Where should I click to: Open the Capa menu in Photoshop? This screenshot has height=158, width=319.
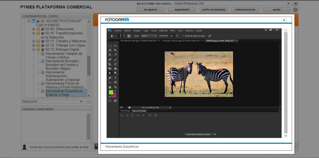[146, 31]
